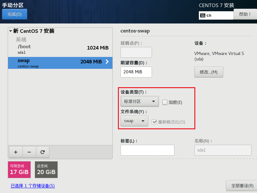257x193 pixels.
Task: Open the 设备类型 标准分区 dropdown
Action: (x=140, y=101)
